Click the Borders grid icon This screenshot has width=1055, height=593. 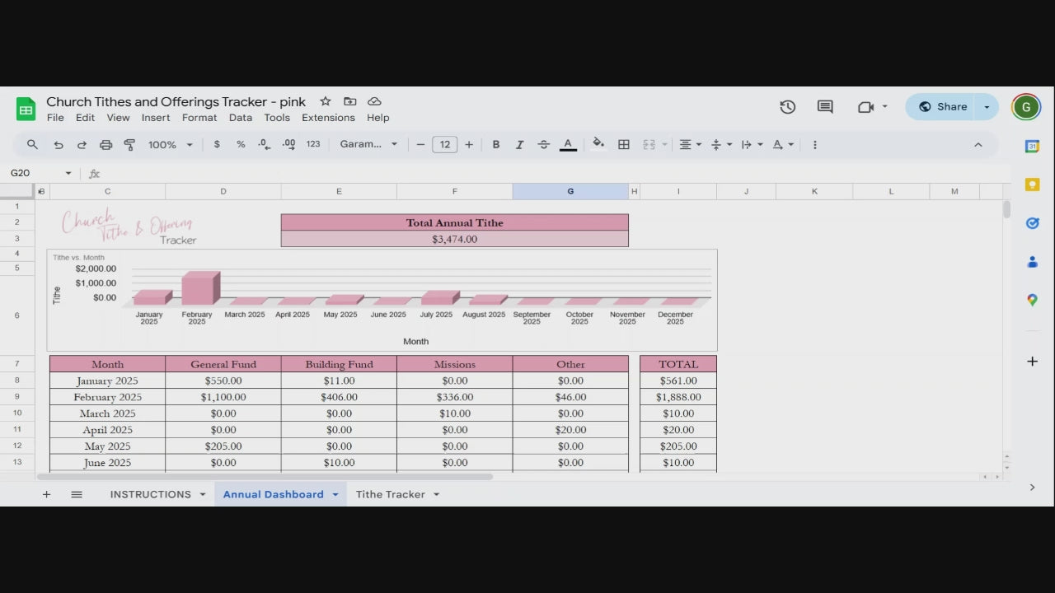click(x=624, y=145)
